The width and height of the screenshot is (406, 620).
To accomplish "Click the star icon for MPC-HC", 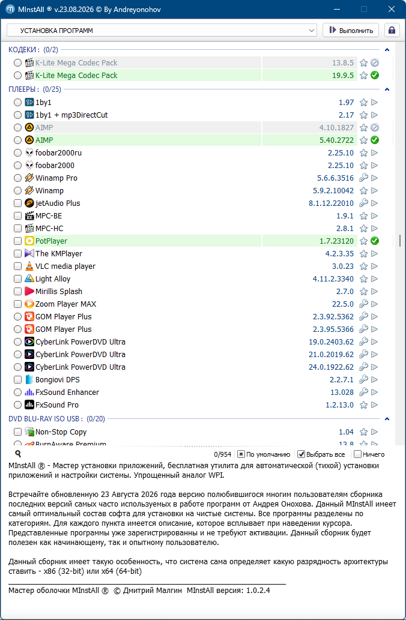I will [364, 229].
